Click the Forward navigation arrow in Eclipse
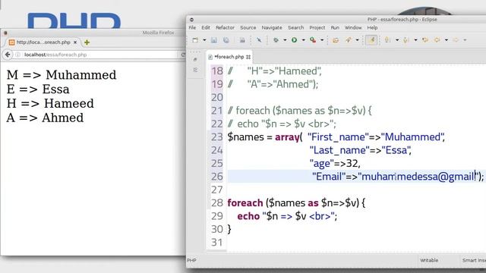 click(x=456, y=40)
